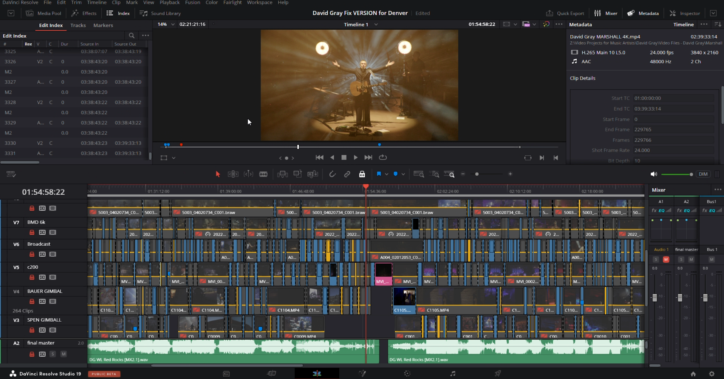Toggle the Position Lock padlock icon
Screen dimensions: 724x379
pyautogui.click(x=362, y=174)
